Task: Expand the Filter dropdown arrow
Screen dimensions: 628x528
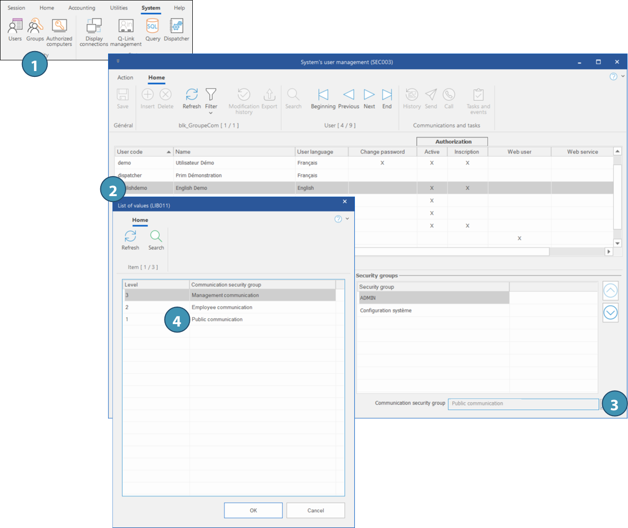Action: tap(211, 113)
